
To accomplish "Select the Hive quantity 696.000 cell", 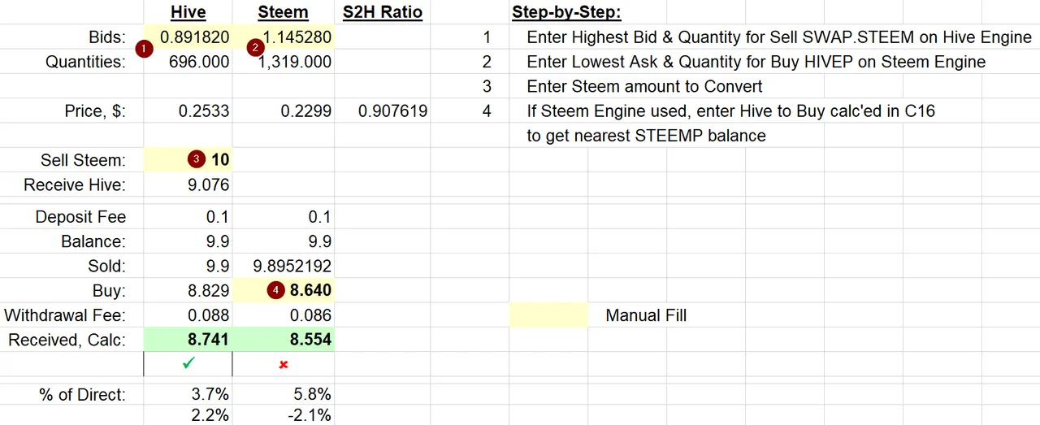I will 188,62.
